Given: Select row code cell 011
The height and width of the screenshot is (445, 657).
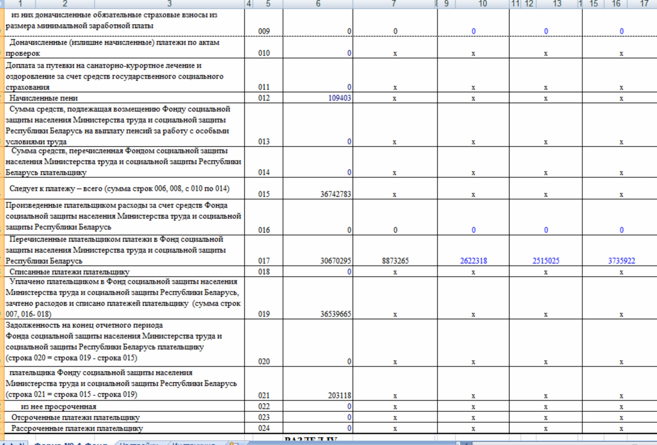Looking at the screenshot, I should pyautogui.click(x=264, y=75).
